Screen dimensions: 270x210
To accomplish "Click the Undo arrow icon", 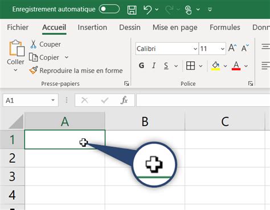I will (148, 10).
